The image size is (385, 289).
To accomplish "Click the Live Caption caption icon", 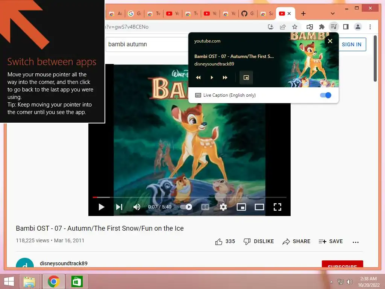I will (198, 95).
